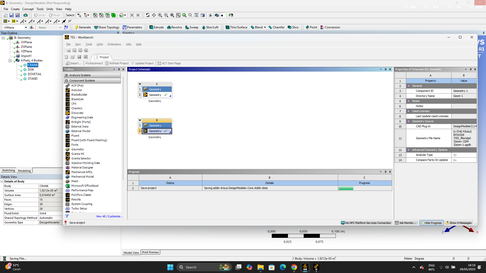Collapse the Component Systems section
The image size is (486, 273).
click(x=67, y=81)
